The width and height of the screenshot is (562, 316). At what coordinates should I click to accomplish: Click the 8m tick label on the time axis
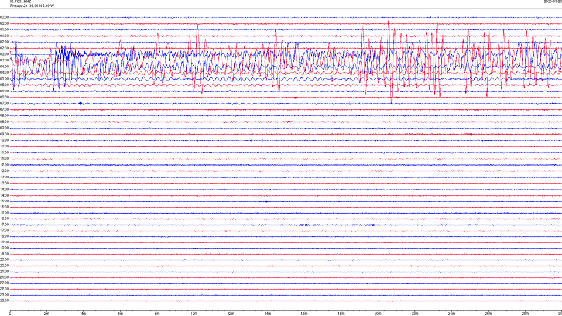click(157, 314)
